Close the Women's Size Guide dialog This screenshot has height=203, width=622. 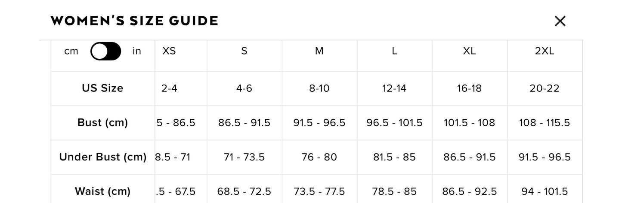pyautogui.click(x=560, y=21)
